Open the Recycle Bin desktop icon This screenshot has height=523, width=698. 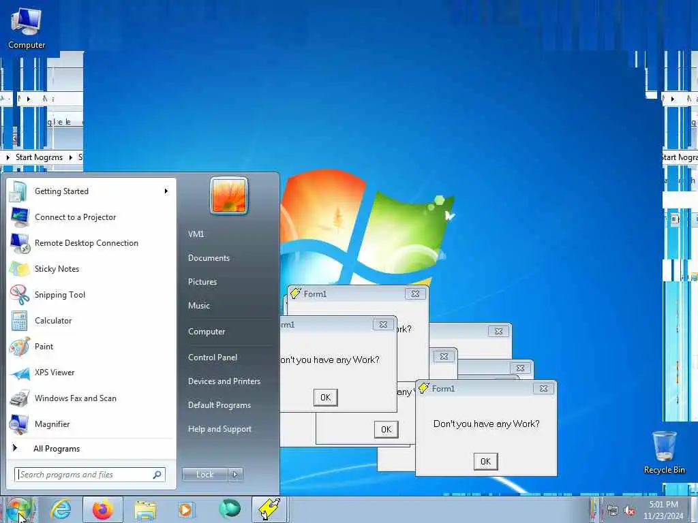pyautogui.click(x=664, y=452)
